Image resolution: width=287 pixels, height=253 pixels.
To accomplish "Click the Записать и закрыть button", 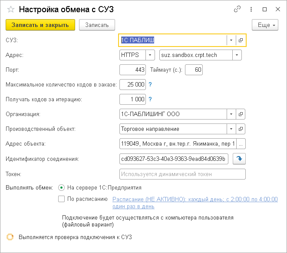I will [40, 25].
